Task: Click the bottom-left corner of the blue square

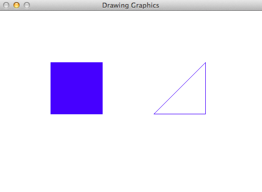Action: tap(51, 114)
